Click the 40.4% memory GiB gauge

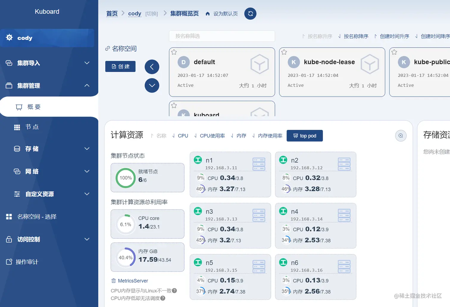[126, 258]
